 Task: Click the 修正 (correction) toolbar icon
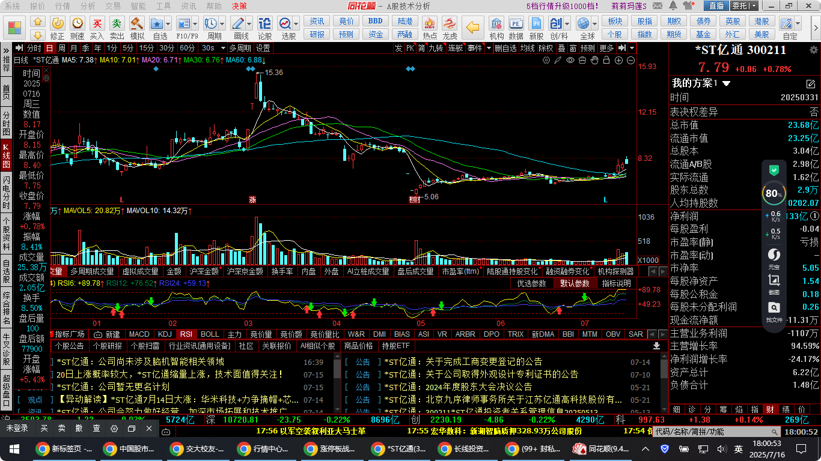58,23
